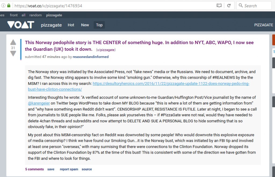Viewport: 275px width, 177px height.
Task: Downvote the Norway story post
Action: point(13,54)
